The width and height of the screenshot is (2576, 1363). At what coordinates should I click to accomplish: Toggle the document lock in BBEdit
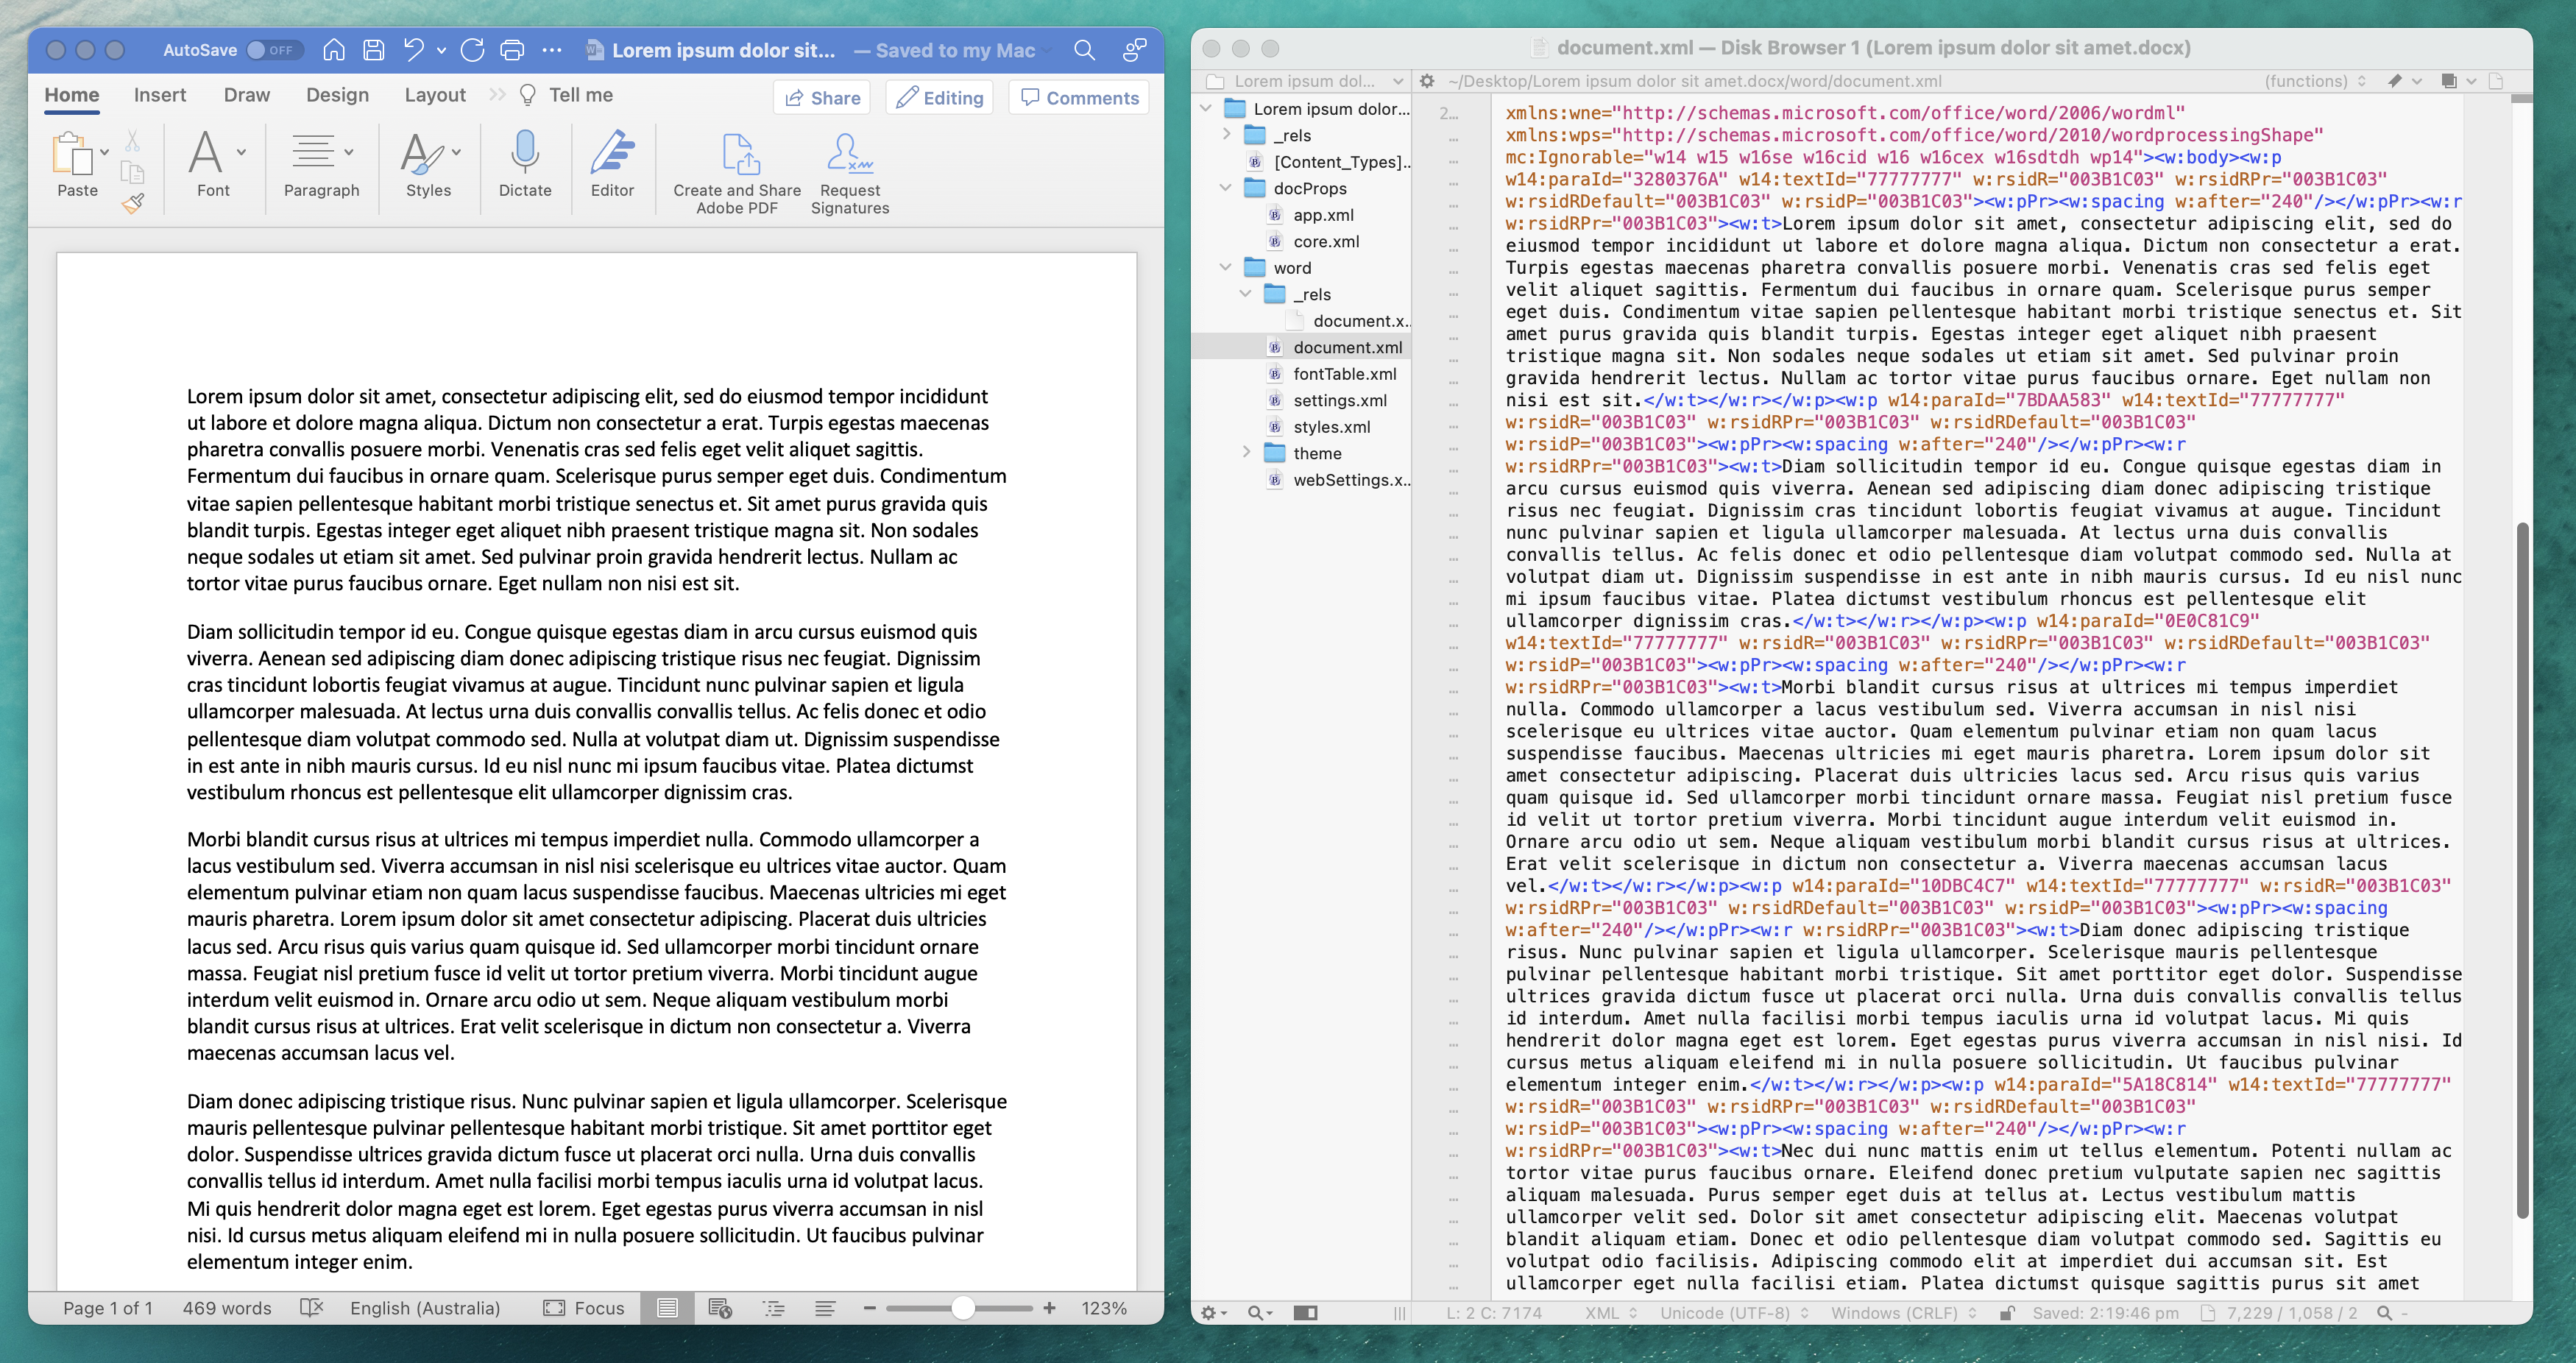[2008, 1313]
